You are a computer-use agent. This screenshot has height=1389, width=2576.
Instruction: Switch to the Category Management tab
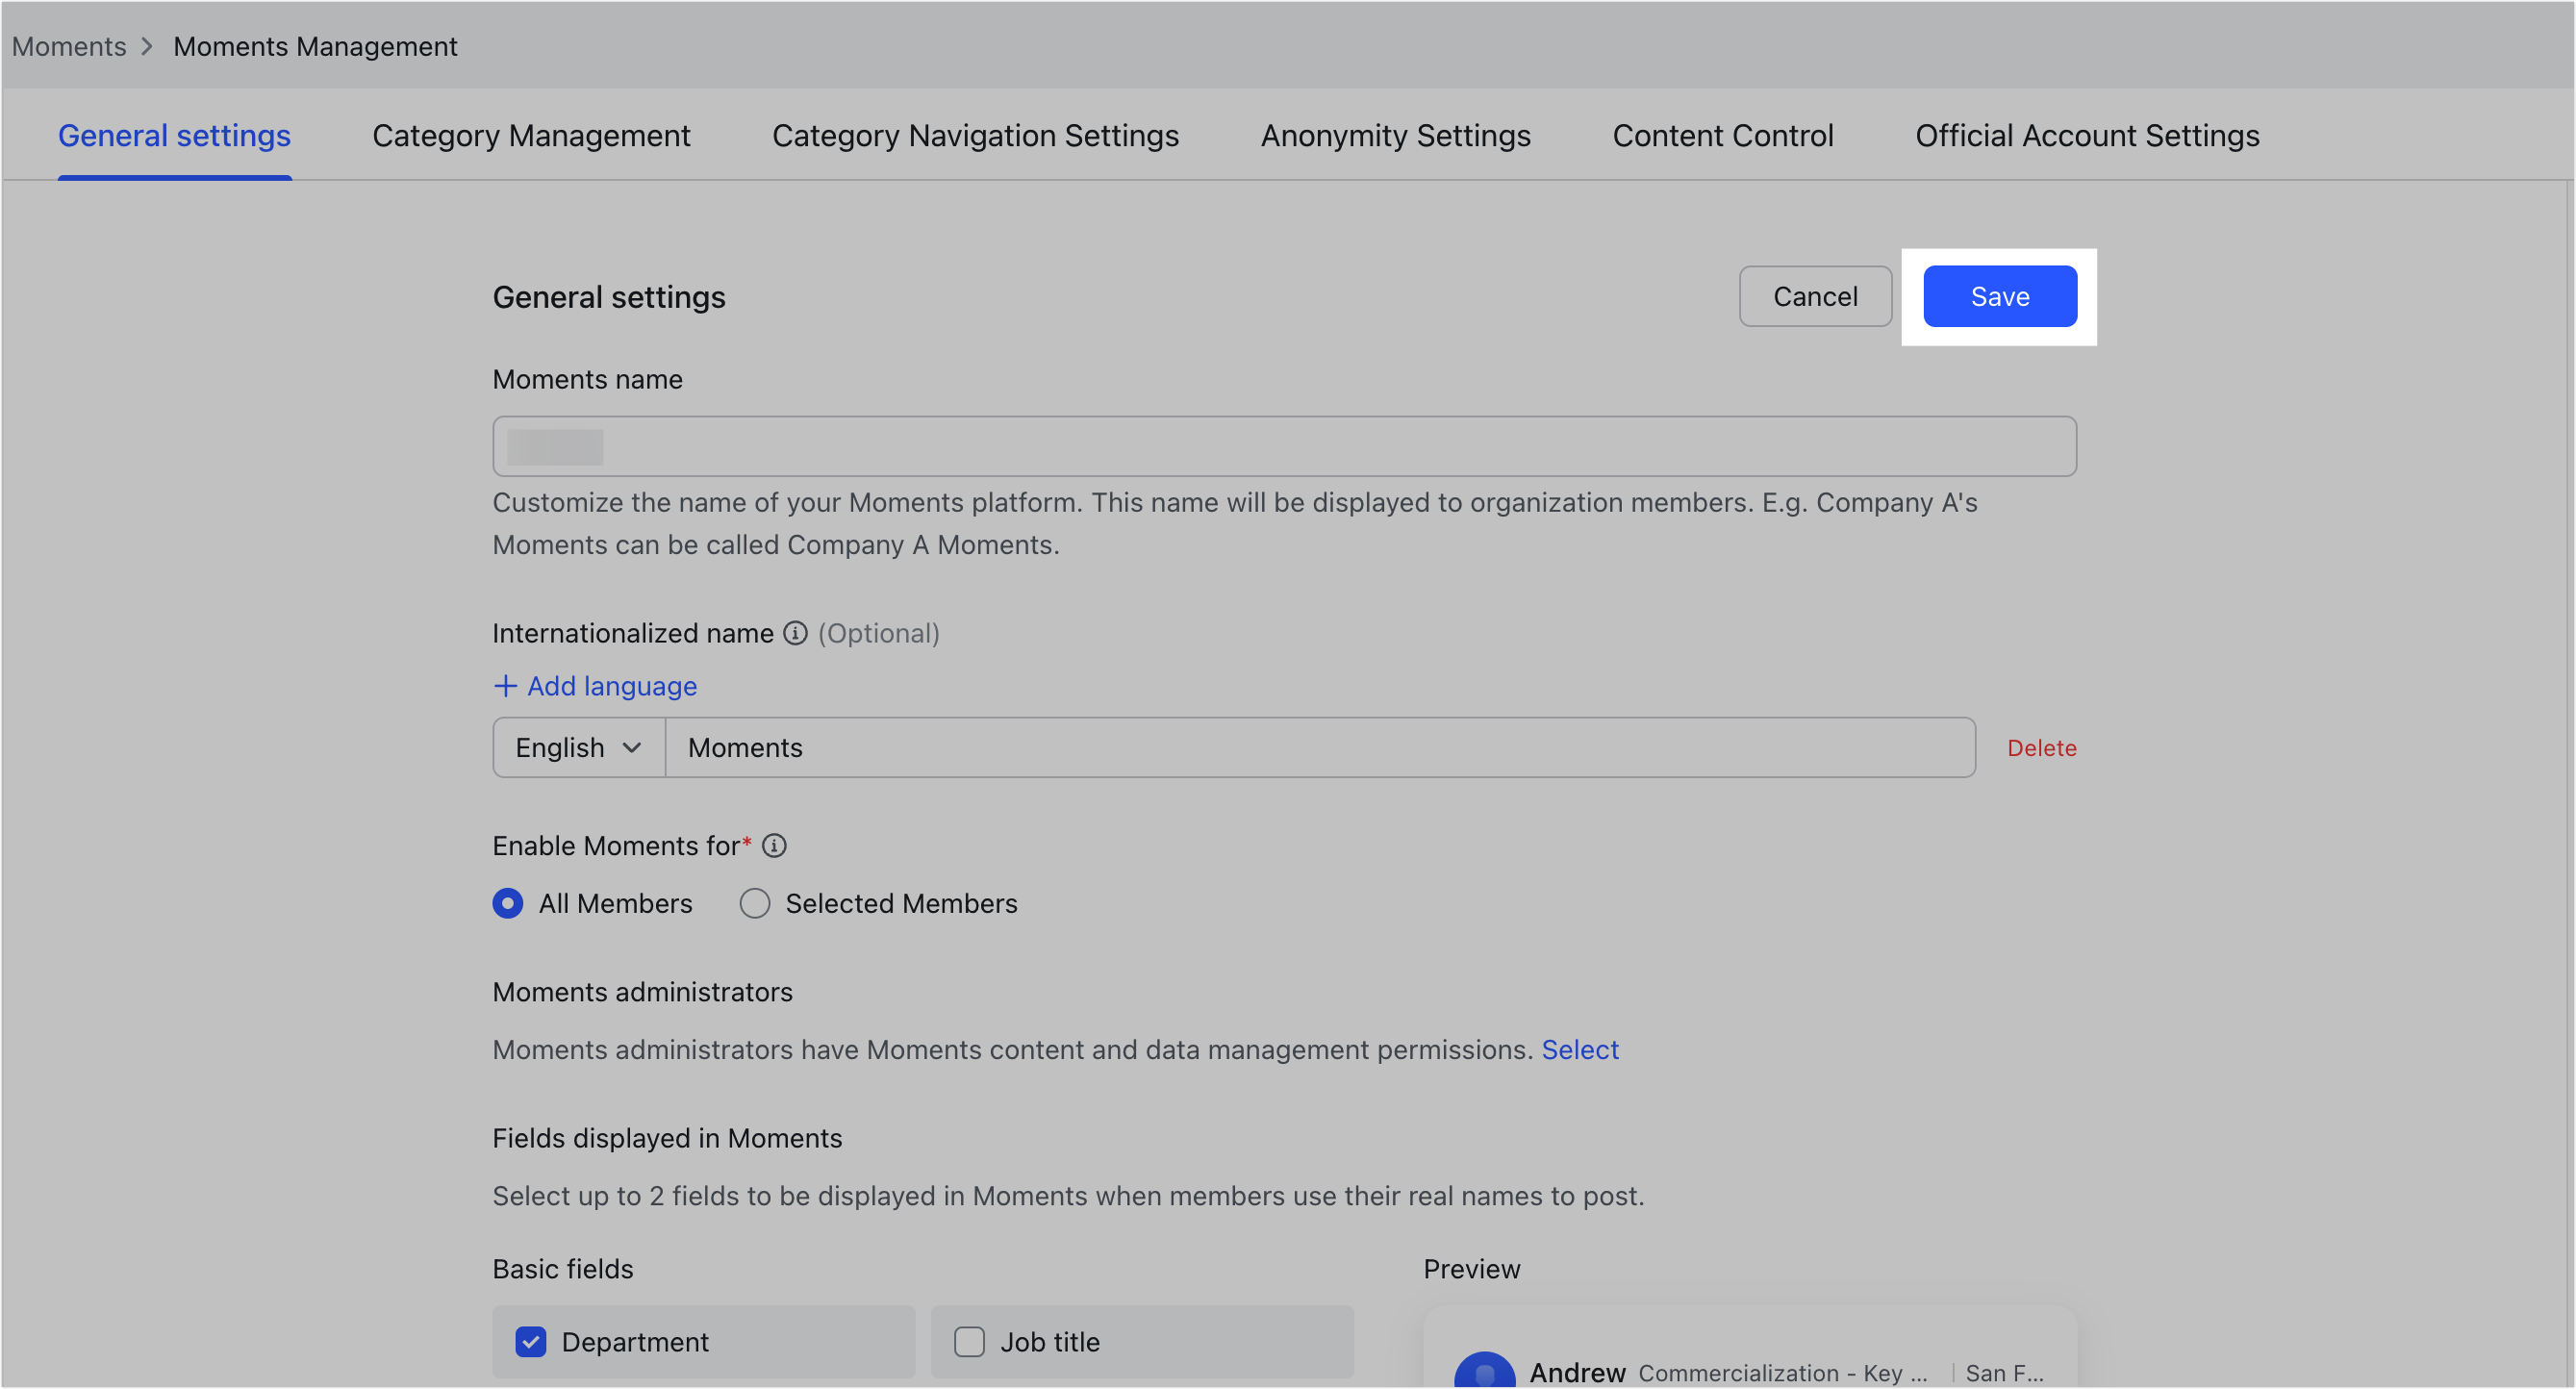click(531, 136)
